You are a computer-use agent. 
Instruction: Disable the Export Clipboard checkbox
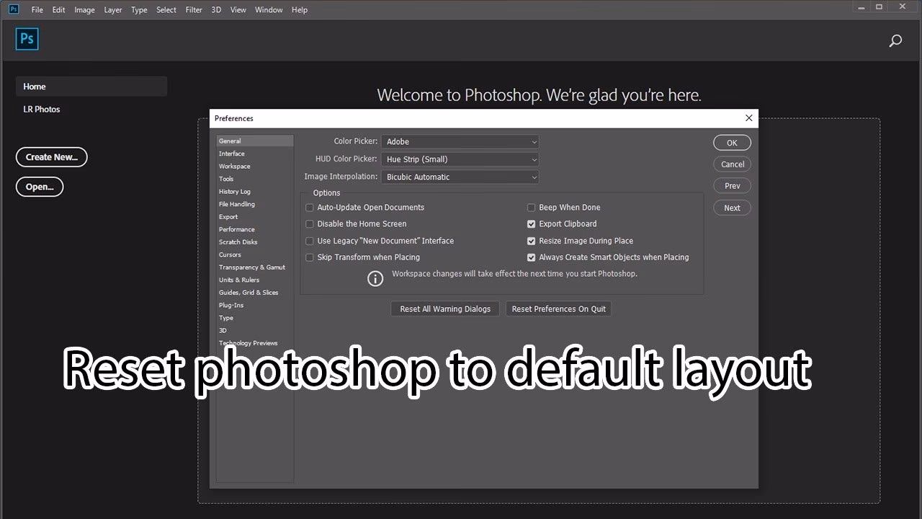coord(531,223)
